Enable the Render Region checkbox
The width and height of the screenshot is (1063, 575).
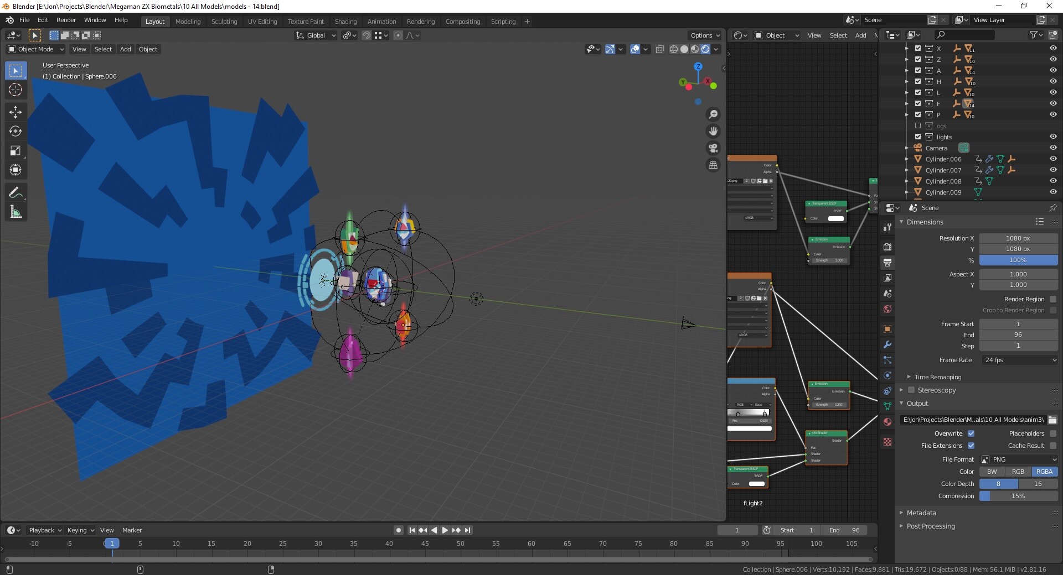[x=1053, y=299]
